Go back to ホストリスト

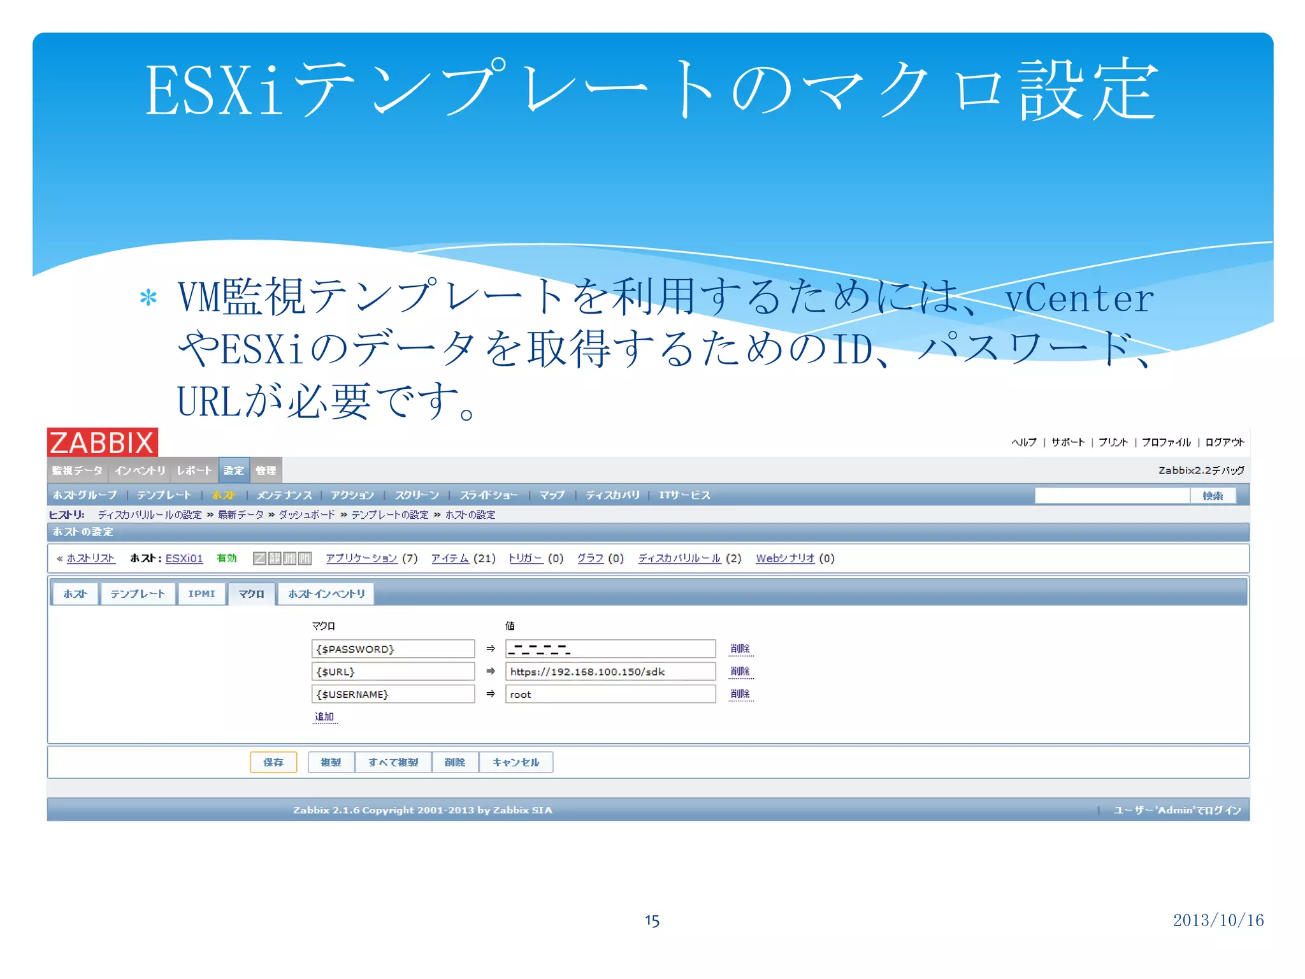coord(90,558)
